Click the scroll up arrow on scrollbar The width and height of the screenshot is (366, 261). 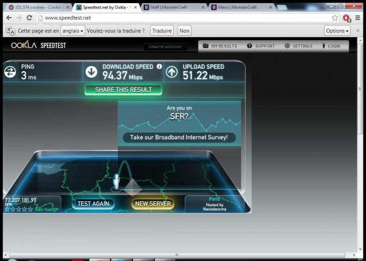click(360, 41)
